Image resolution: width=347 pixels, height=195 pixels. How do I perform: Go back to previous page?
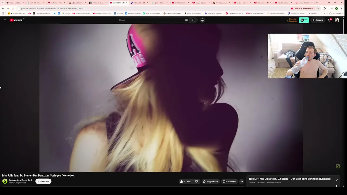[3, 8]
